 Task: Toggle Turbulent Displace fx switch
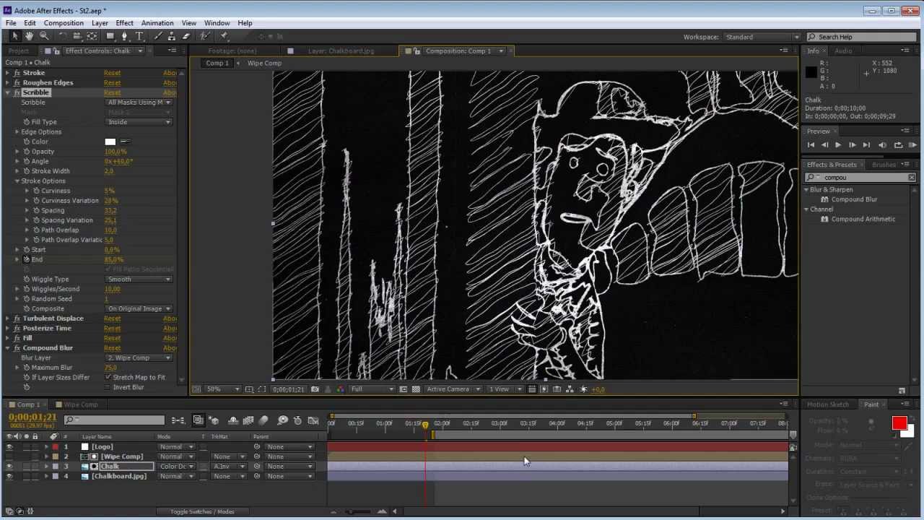[17, 318]
